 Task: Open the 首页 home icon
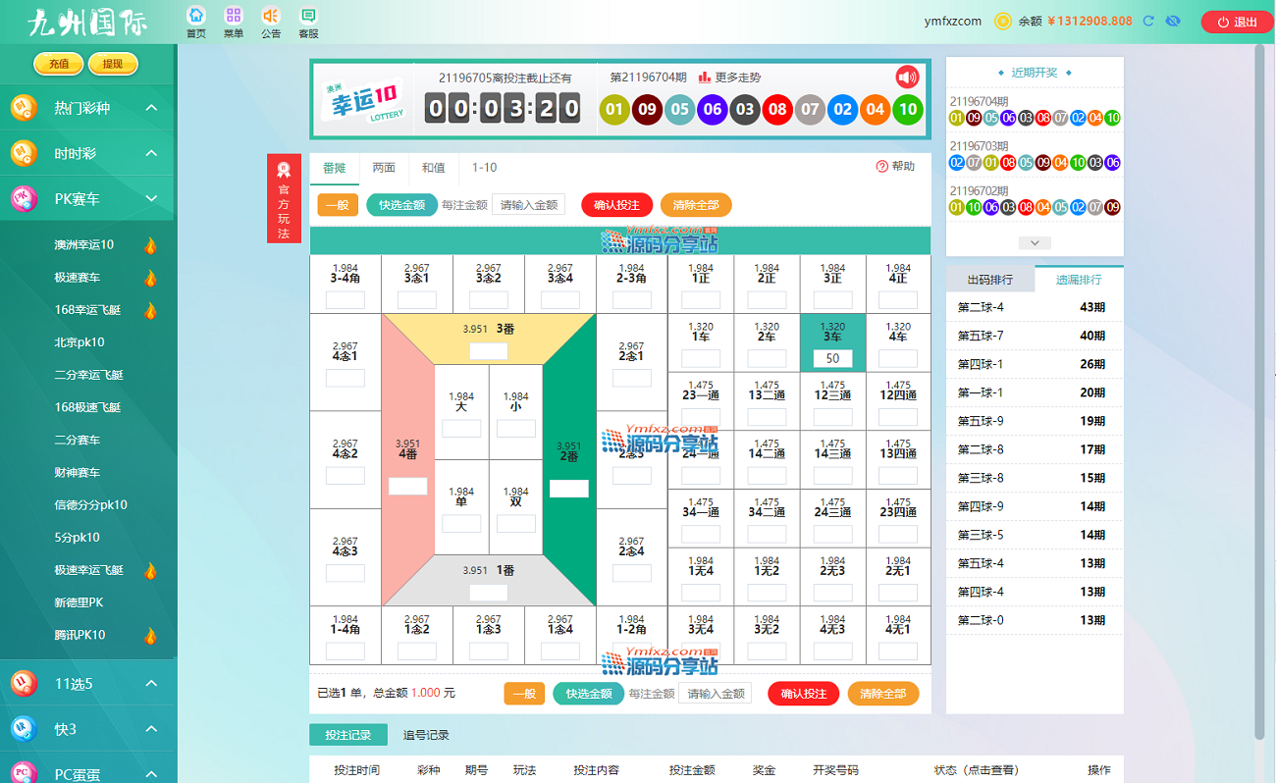click(196, 17)
